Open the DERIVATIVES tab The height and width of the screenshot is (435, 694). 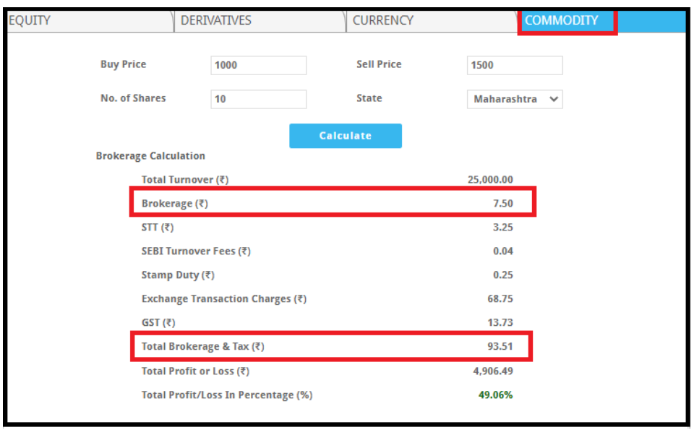[x=216, y=20]
